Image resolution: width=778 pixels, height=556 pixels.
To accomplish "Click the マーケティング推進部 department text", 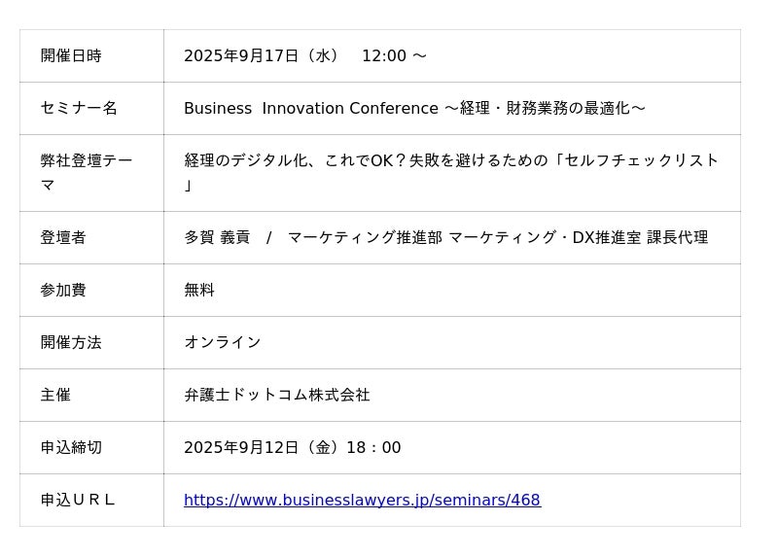I will 365,237.
